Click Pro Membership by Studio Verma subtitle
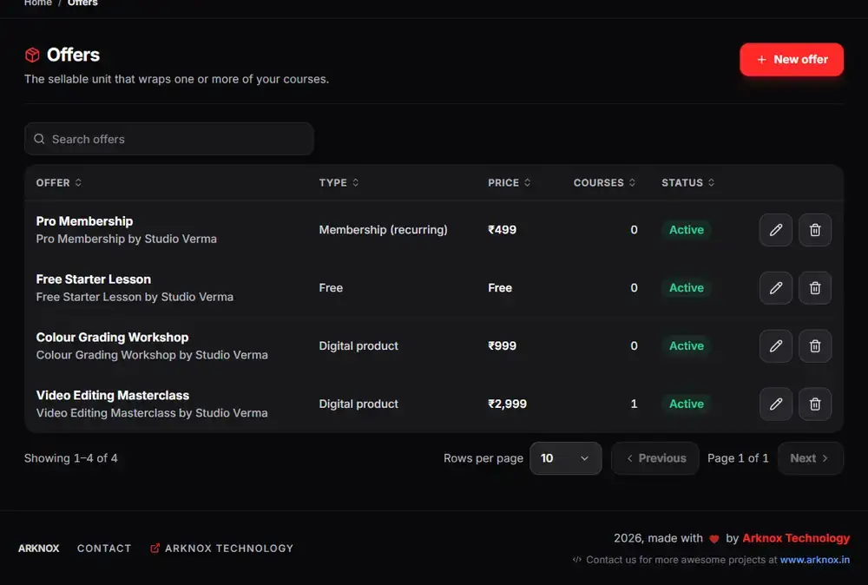The width and height of the screenshot is (868, 585). 126,239
